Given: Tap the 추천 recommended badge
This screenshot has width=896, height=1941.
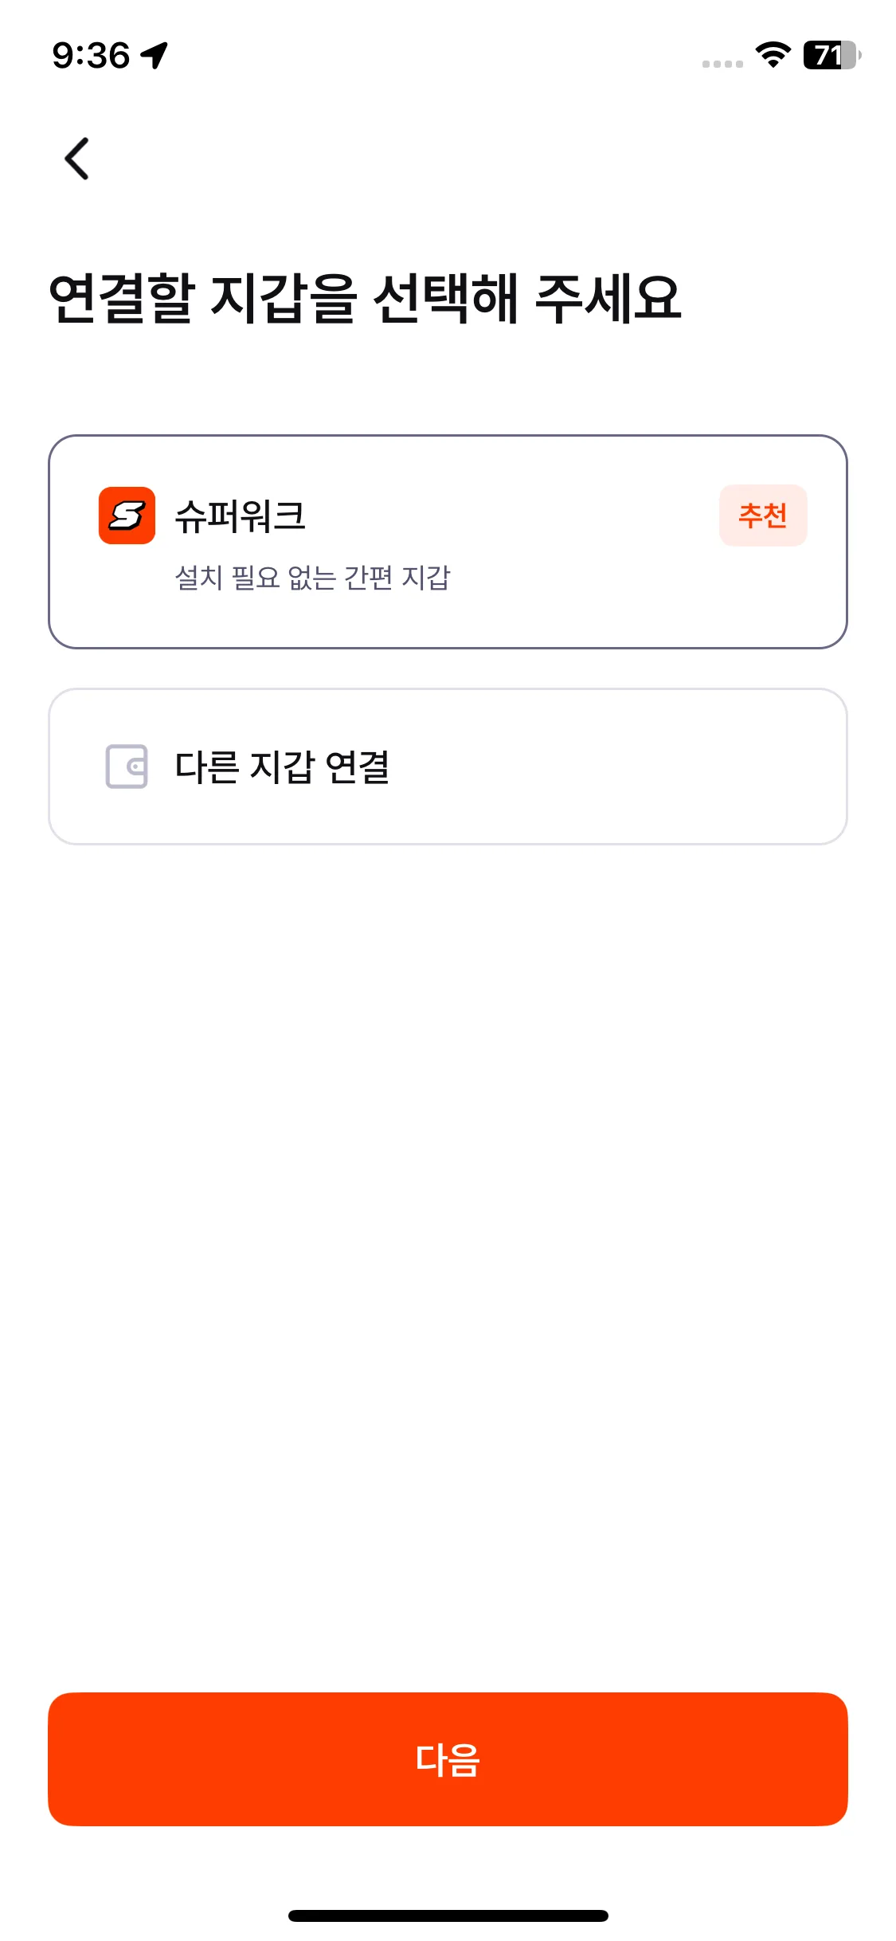Looking at the screenshot, I should pos(763,516).
